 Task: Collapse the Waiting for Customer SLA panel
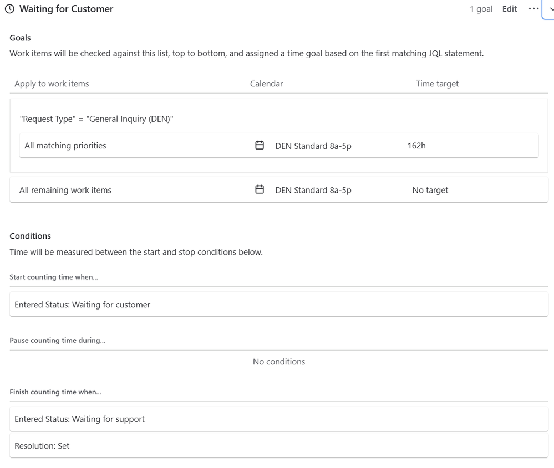[550, 9]
